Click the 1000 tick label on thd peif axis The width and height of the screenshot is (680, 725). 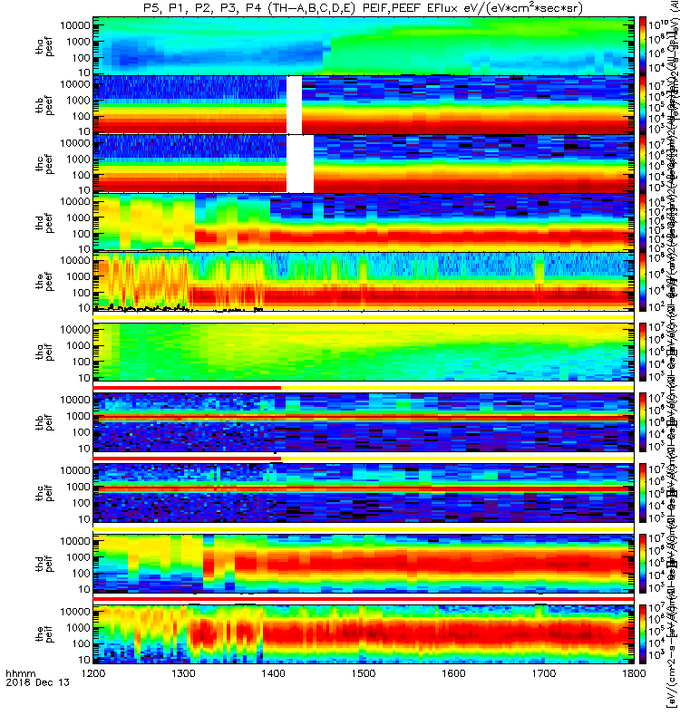[78, 557]
